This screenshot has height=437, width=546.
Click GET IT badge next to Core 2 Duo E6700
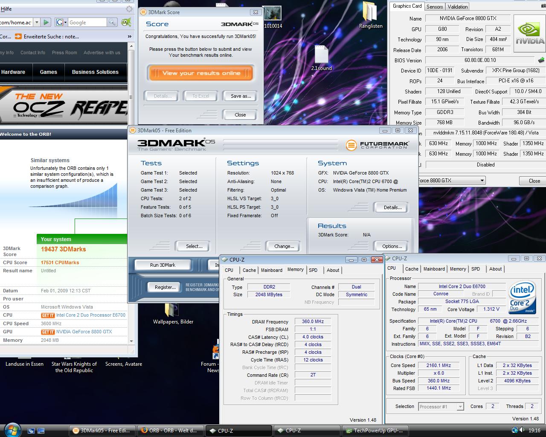(x=48, y=315)
